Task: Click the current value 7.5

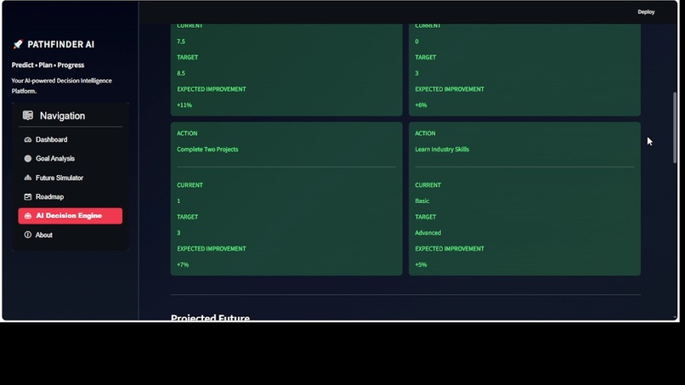Action: (x=181, y=42)
